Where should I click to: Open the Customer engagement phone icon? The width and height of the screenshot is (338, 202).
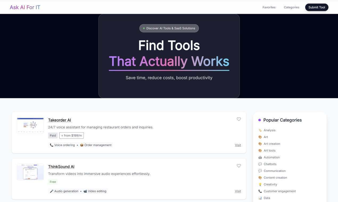click(260, 191)
